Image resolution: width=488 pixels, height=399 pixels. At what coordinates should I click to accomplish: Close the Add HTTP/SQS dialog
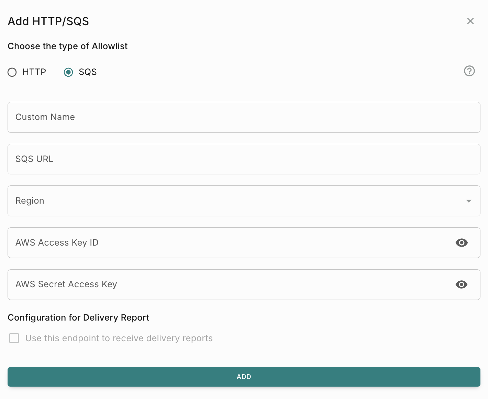[x=470, y=21]
